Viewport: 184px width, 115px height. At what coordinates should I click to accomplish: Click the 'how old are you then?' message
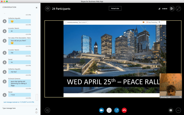(19, 42)
